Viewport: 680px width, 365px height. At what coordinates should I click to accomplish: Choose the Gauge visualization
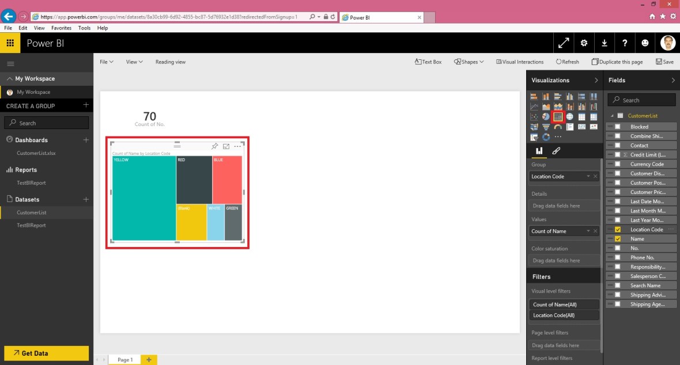[558, 127]
